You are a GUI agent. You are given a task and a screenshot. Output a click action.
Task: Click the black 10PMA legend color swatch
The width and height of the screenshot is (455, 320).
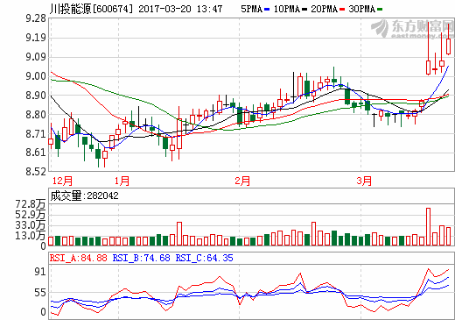click(304, 10)
